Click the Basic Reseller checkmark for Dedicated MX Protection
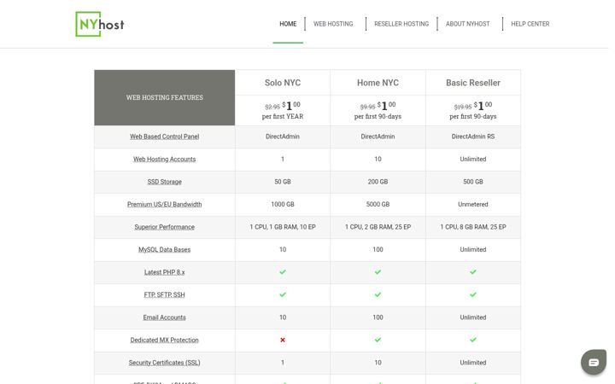This screenshot has height=384, width=615. [473, 340]
